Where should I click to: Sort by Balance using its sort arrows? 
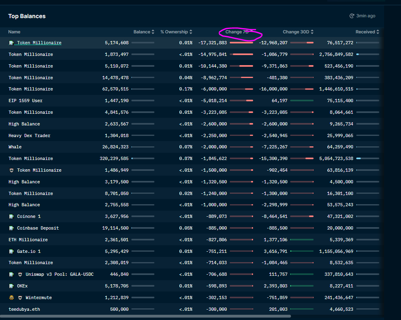pos(153,32)
